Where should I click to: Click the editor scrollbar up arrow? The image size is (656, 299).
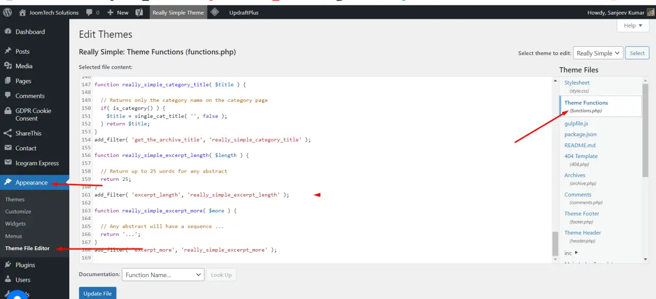point(555,80)
